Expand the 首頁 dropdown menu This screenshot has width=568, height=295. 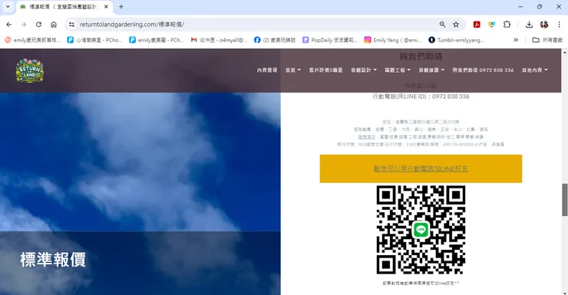tap(293, 70)
